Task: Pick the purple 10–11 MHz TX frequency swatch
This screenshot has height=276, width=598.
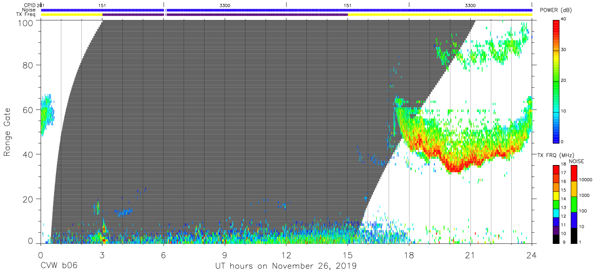Action: tap(556, 230)
